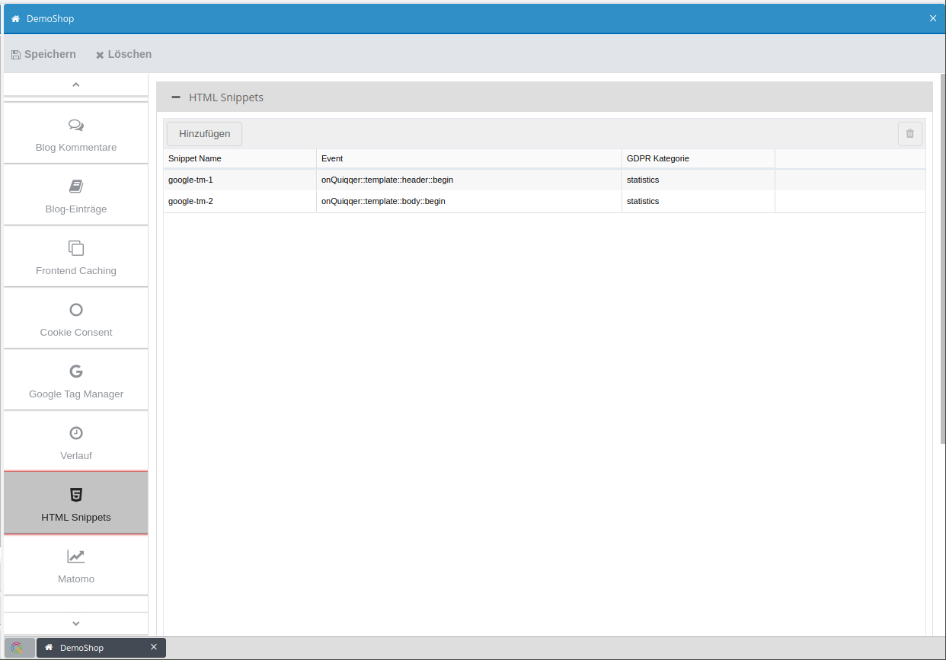Click Speichern to save

click(x=43, y=54)
